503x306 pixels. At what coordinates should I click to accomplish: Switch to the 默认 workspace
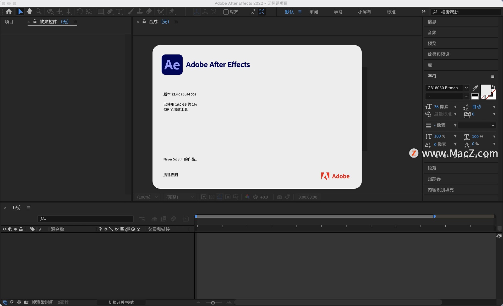pos(289,12)
